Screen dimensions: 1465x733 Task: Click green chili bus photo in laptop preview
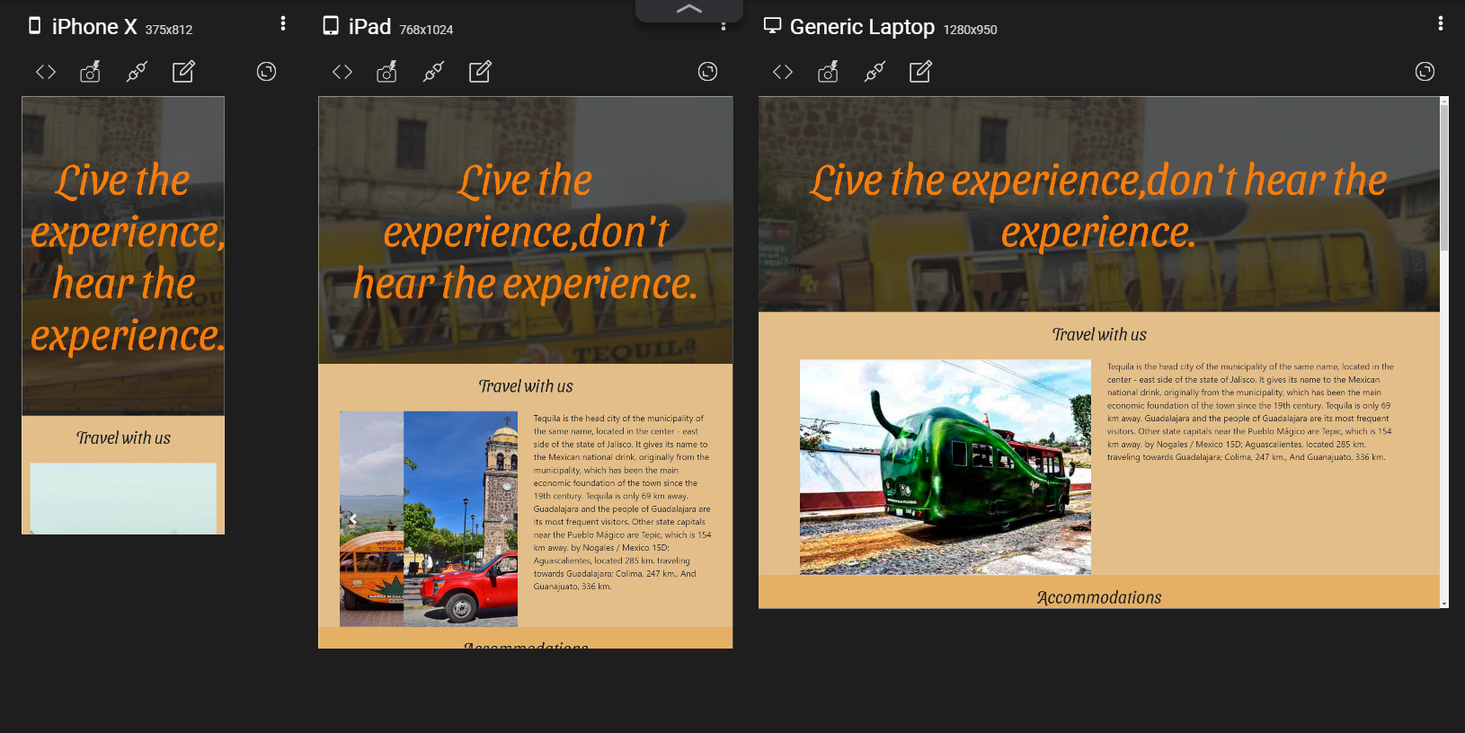[x=946, y=467]
